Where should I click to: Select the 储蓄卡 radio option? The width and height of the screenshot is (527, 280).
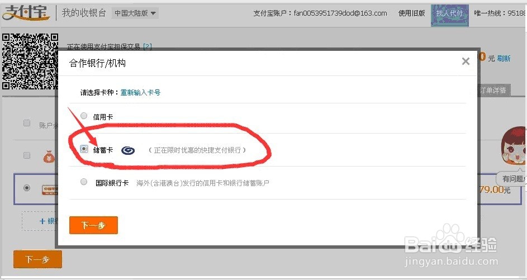coord(84,149)
